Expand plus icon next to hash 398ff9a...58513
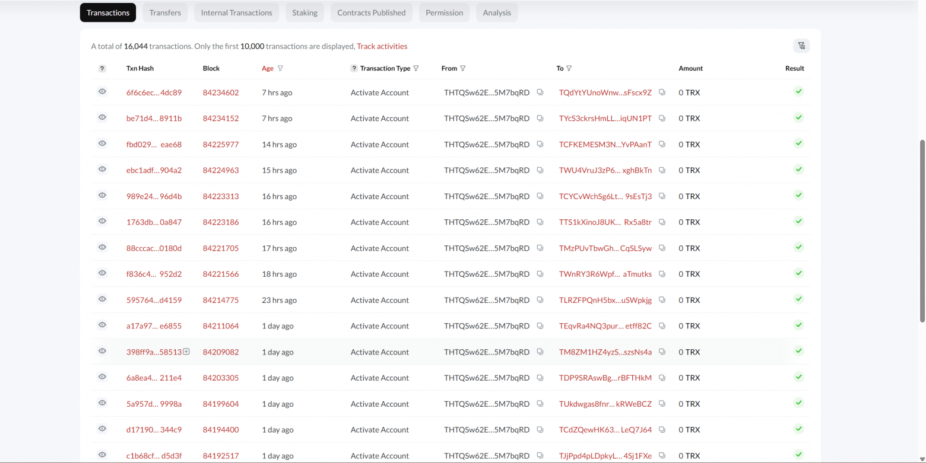This screenshot has height=463, width=926. point(186,352)
